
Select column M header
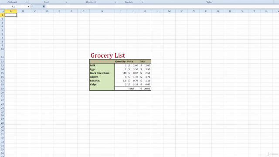click(x=169, y=11)
